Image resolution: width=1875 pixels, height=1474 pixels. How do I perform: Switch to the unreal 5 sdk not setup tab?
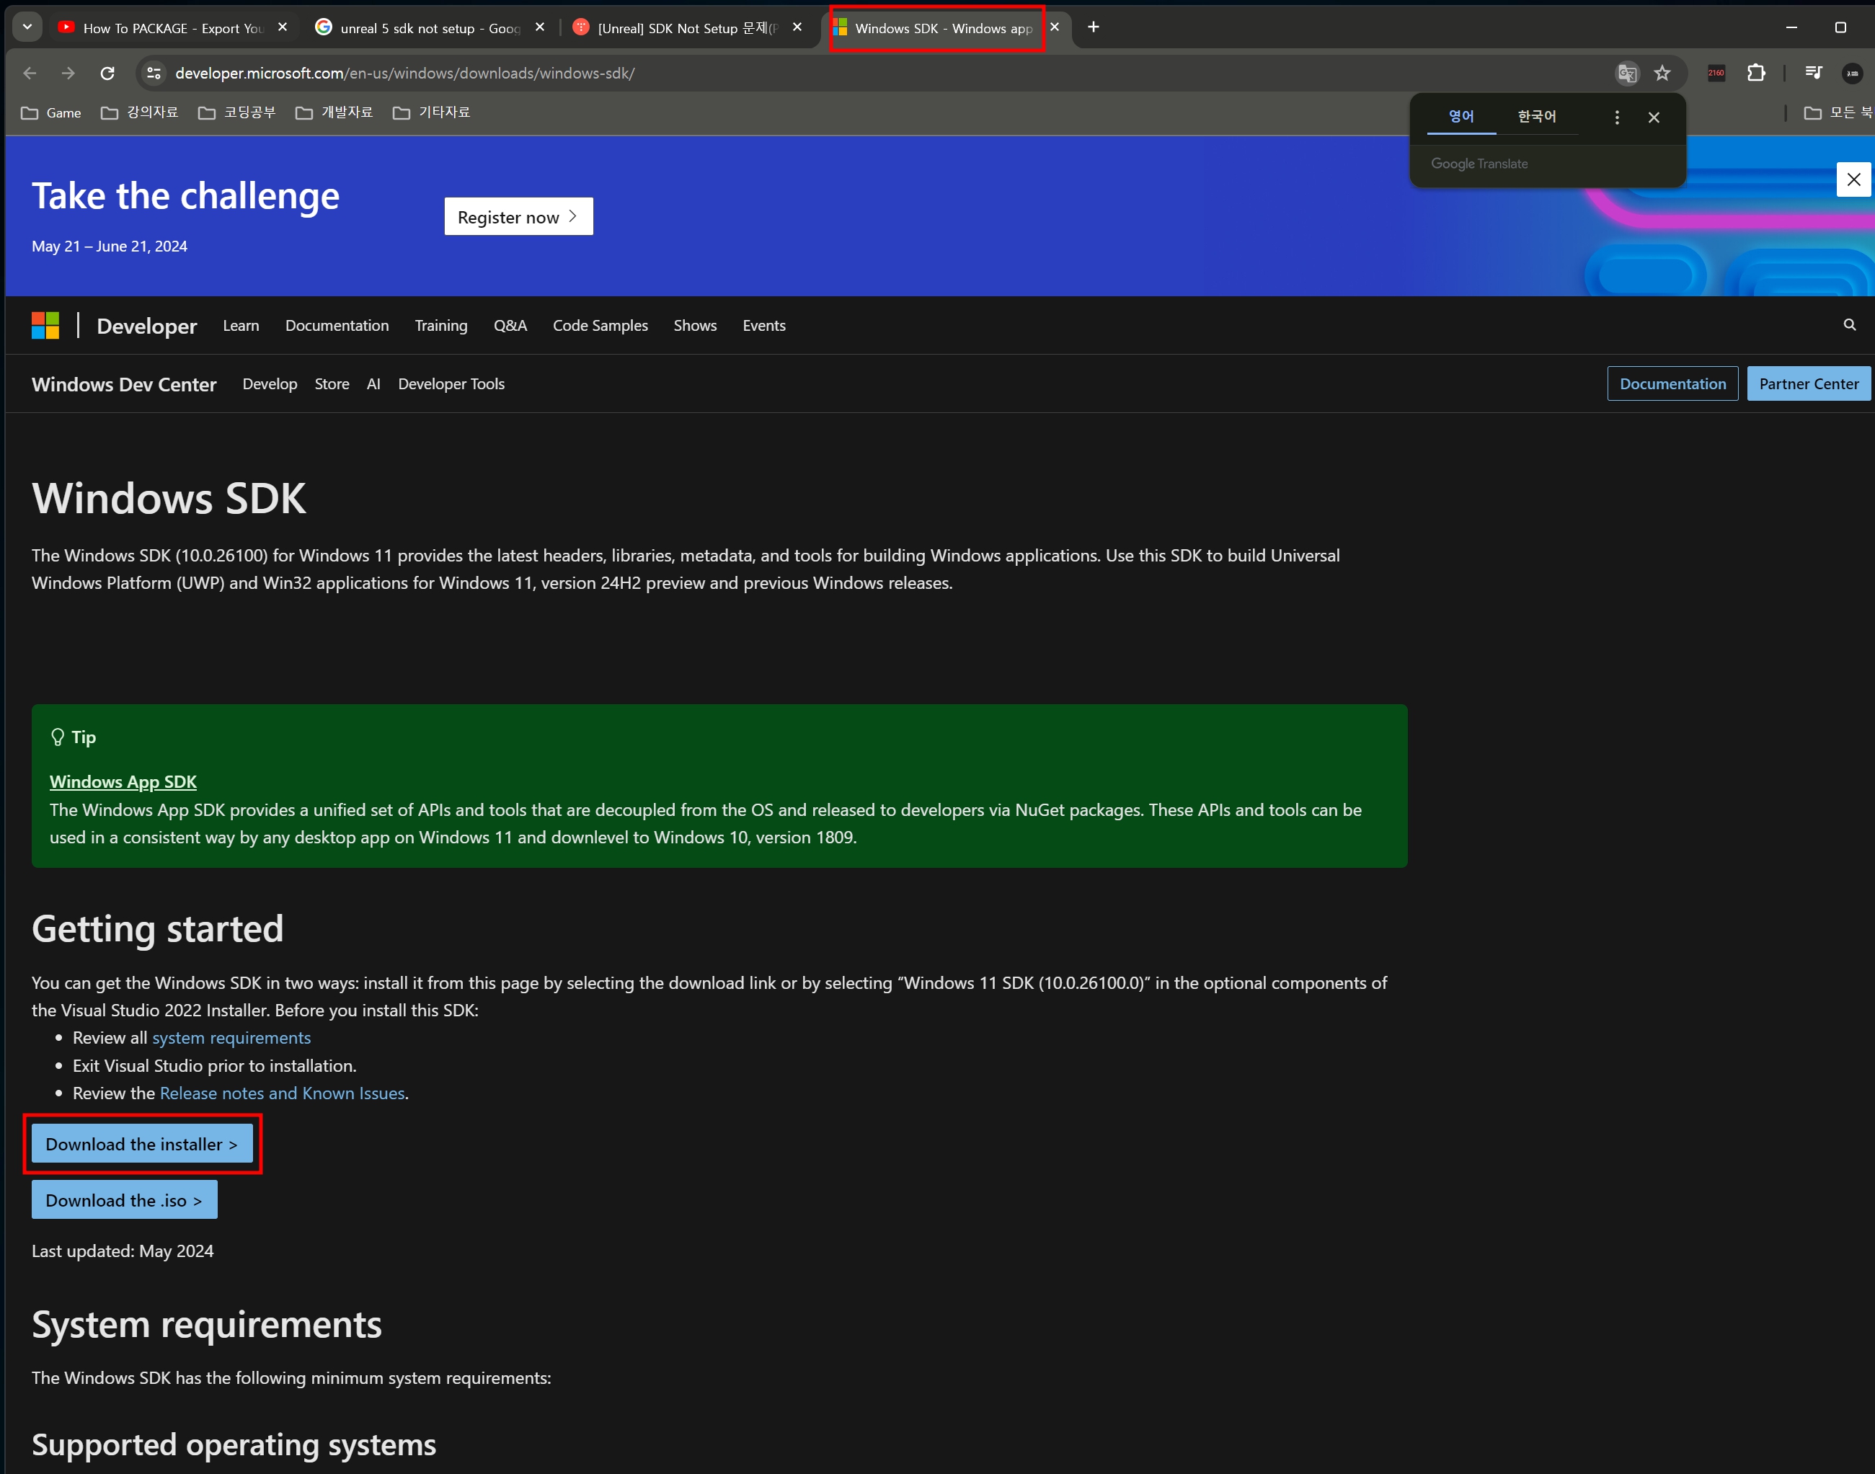click(x=430, y=27)
